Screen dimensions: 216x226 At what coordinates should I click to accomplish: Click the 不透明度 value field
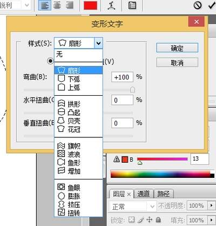coord(197,205)
